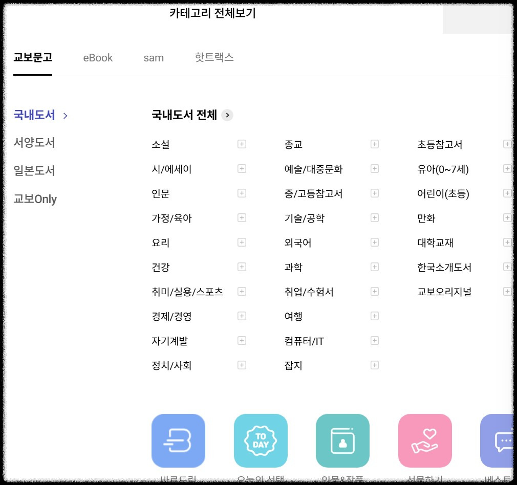Select 국내도서 in the side menu
Image resolution: width=517 pixels, height=485 pixels.
[x=34, y=115]
